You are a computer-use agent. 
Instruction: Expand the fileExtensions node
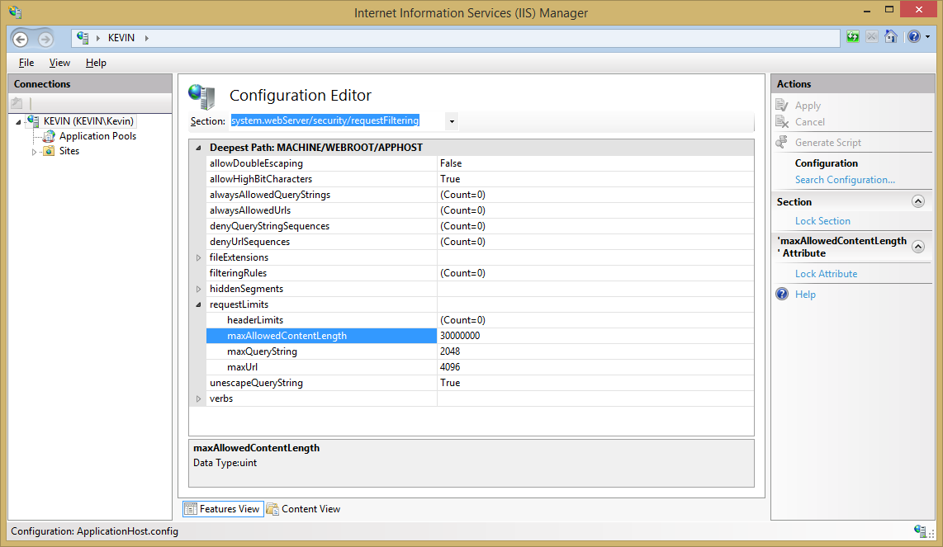click(198, 257)
